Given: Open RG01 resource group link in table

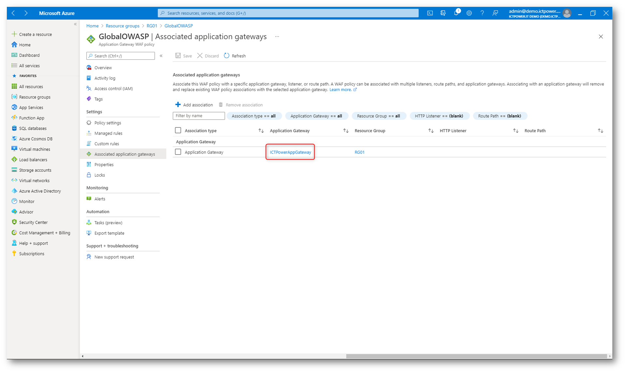Looking at the screenshot, I should [x=359, y=152].
